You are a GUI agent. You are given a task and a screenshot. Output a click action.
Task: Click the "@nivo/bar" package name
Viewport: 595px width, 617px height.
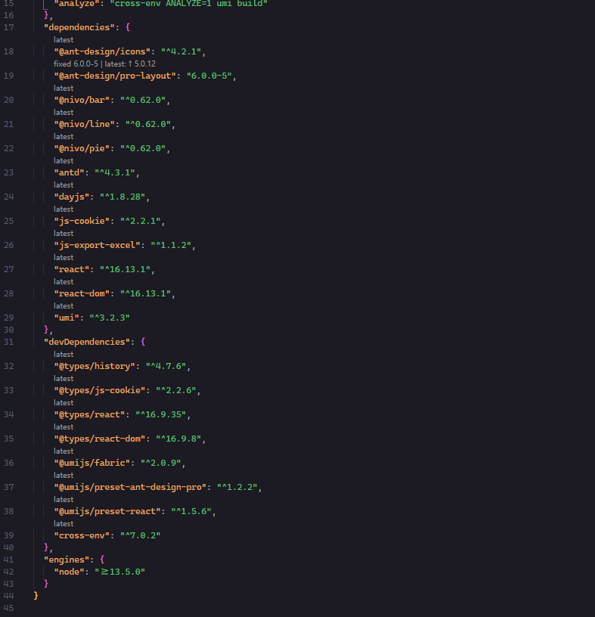(x=82, y=100)
